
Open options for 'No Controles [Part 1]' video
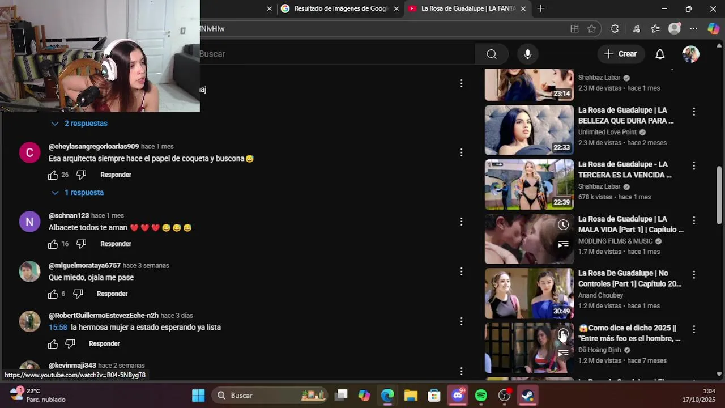tap(694, 275)
